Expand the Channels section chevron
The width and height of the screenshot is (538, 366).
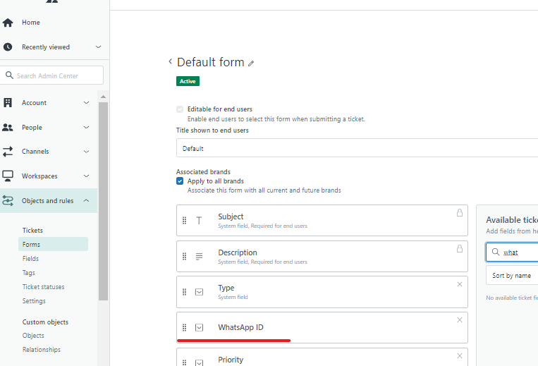87,152
